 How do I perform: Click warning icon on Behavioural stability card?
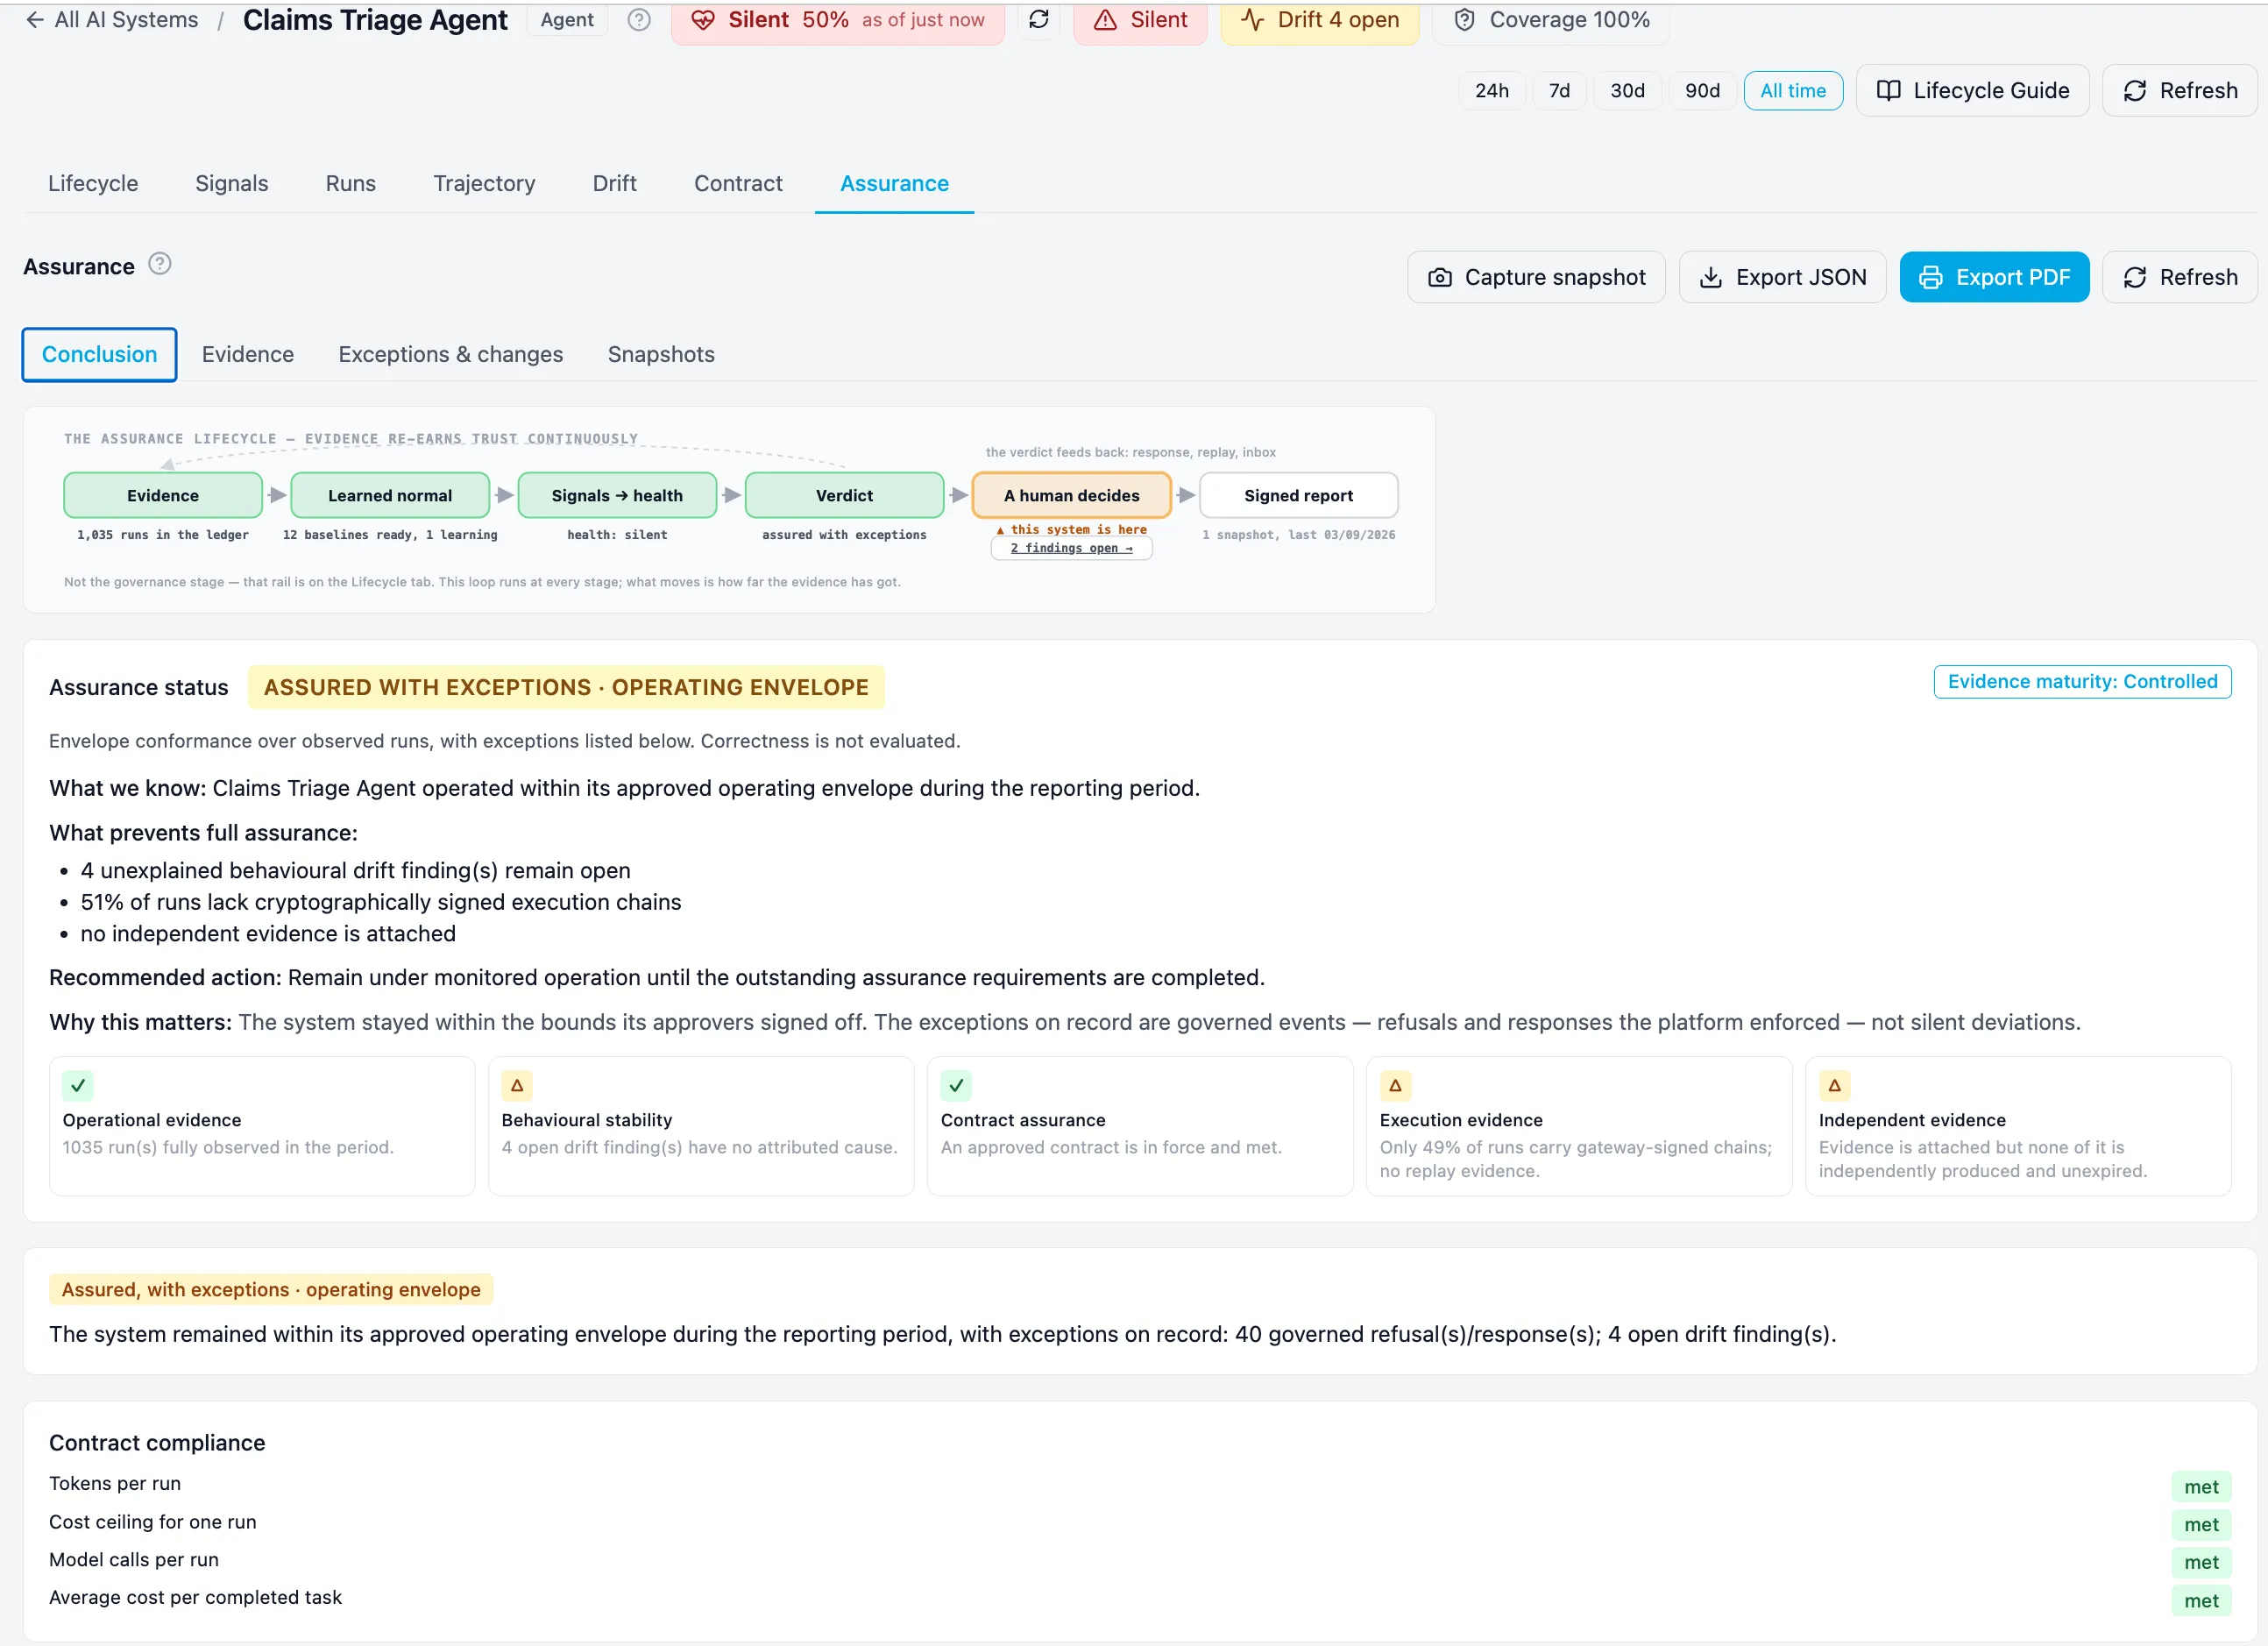pyautogui.click(x=517, y=1086)
